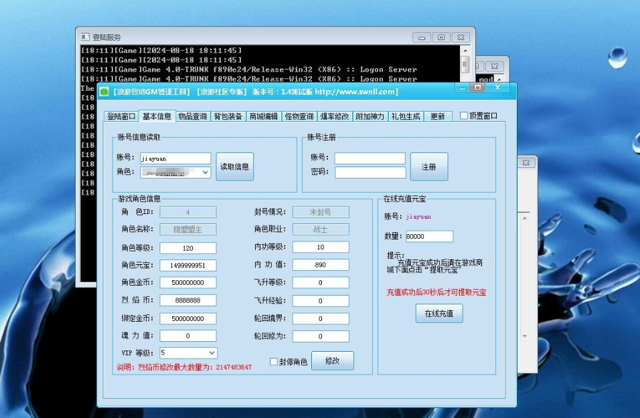The image size is (640, 418).
Task: Click the 登陆服务 console window icon
Action: click(x=85, y=37)
